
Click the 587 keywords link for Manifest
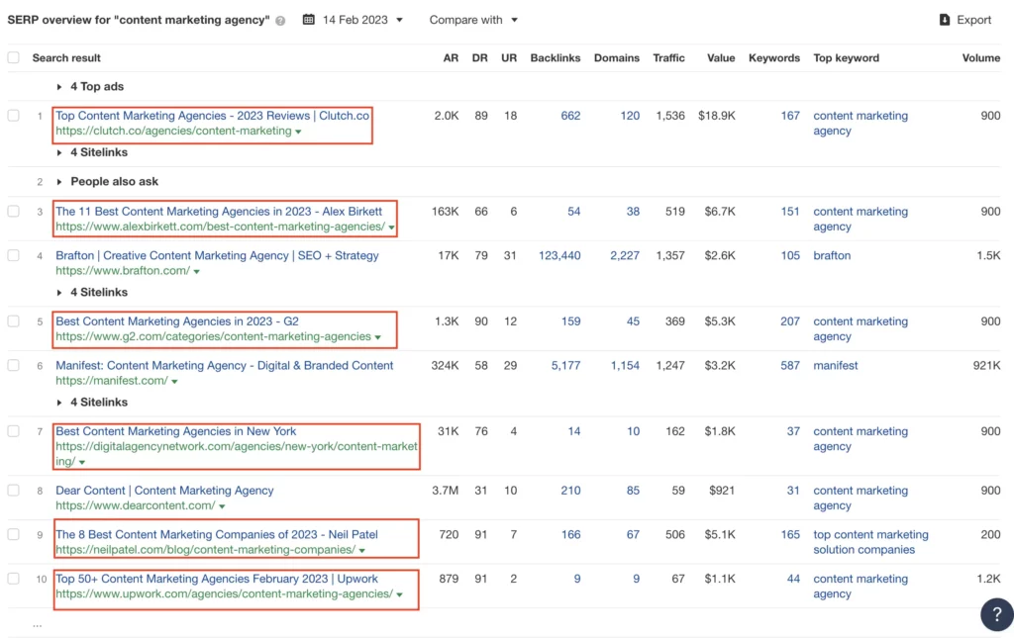tap(789, 365)
